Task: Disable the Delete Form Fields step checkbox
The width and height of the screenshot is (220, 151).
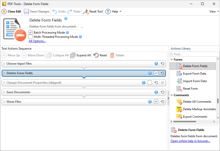Action: coord(156,73)
